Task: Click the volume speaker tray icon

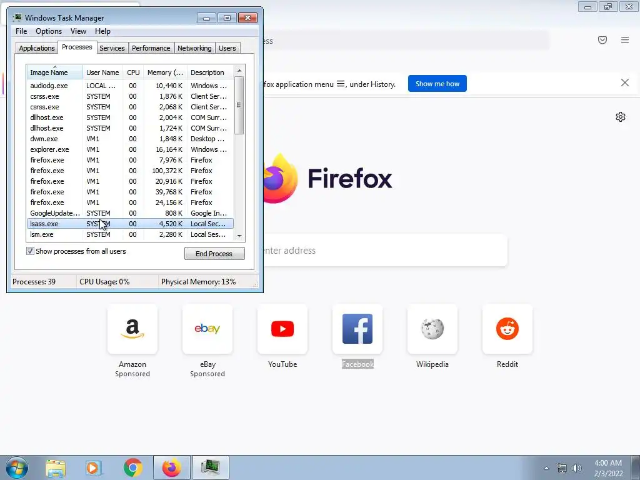Action: point(576,468)
